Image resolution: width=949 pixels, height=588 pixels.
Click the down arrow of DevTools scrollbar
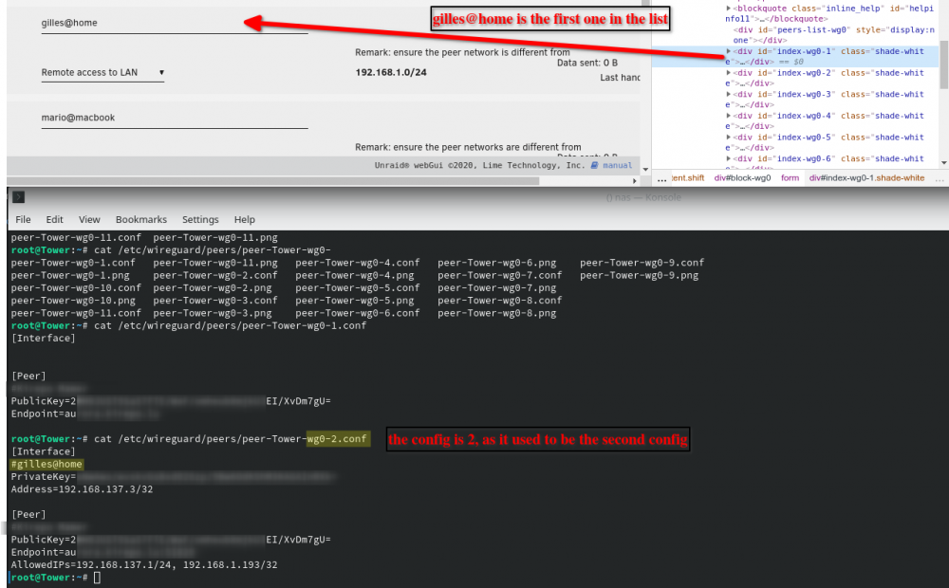click(943, 163)
